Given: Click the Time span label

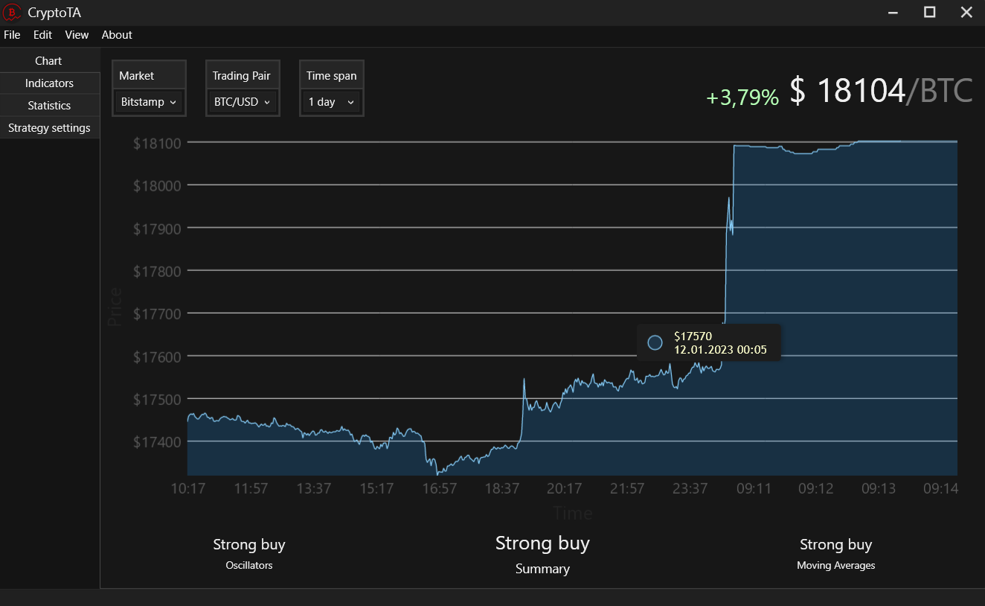Looking at the screenshot, I should (x=331, y=76).
